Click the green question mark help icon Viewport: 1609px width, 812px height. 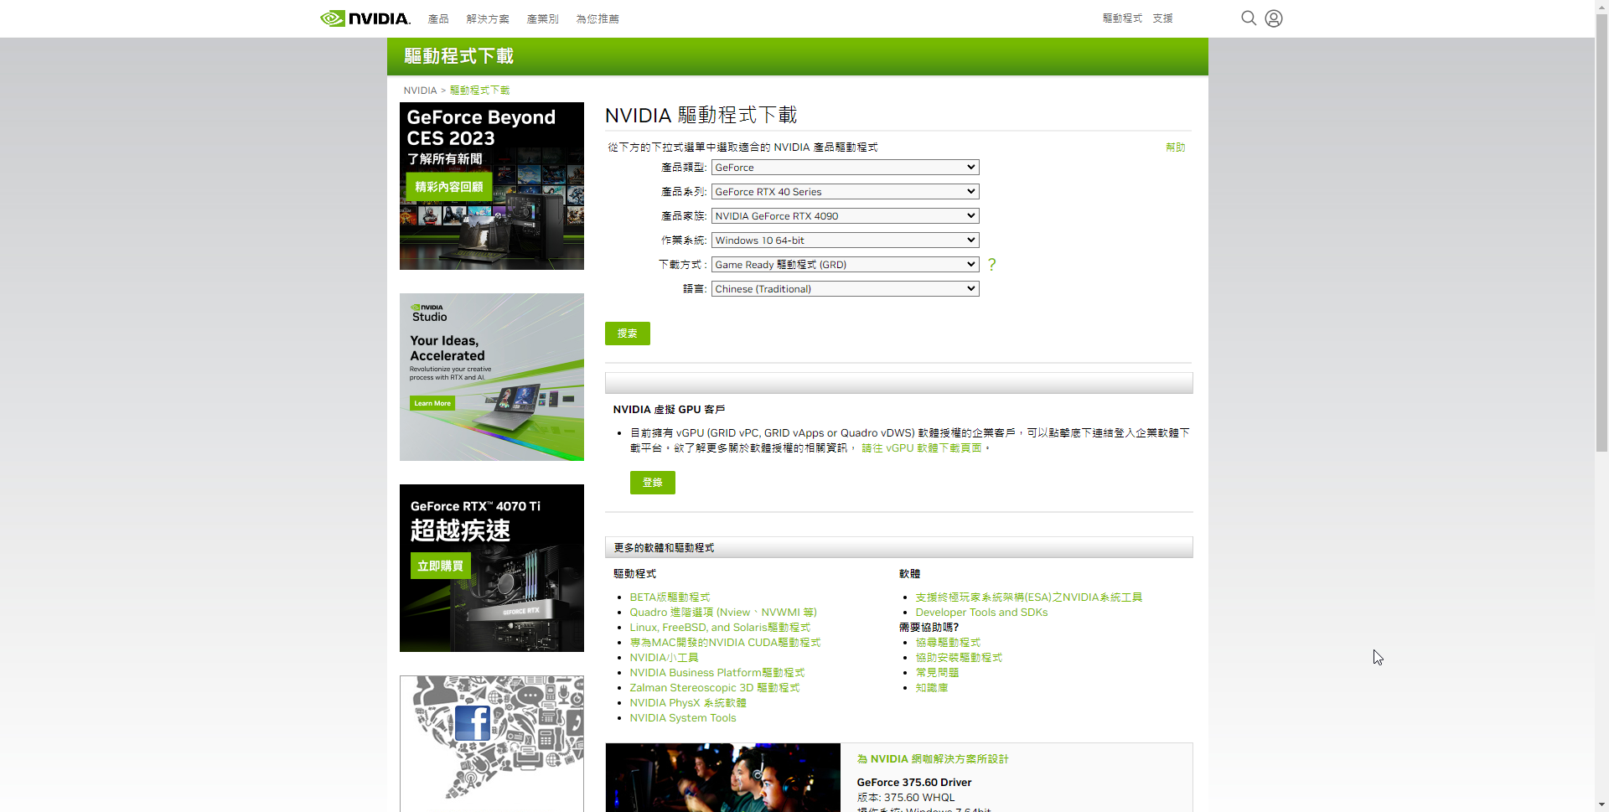[x=992, y=265]
